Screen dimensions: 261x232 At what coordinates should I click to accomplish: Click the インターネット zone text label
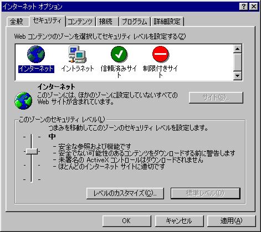[36, 69]
